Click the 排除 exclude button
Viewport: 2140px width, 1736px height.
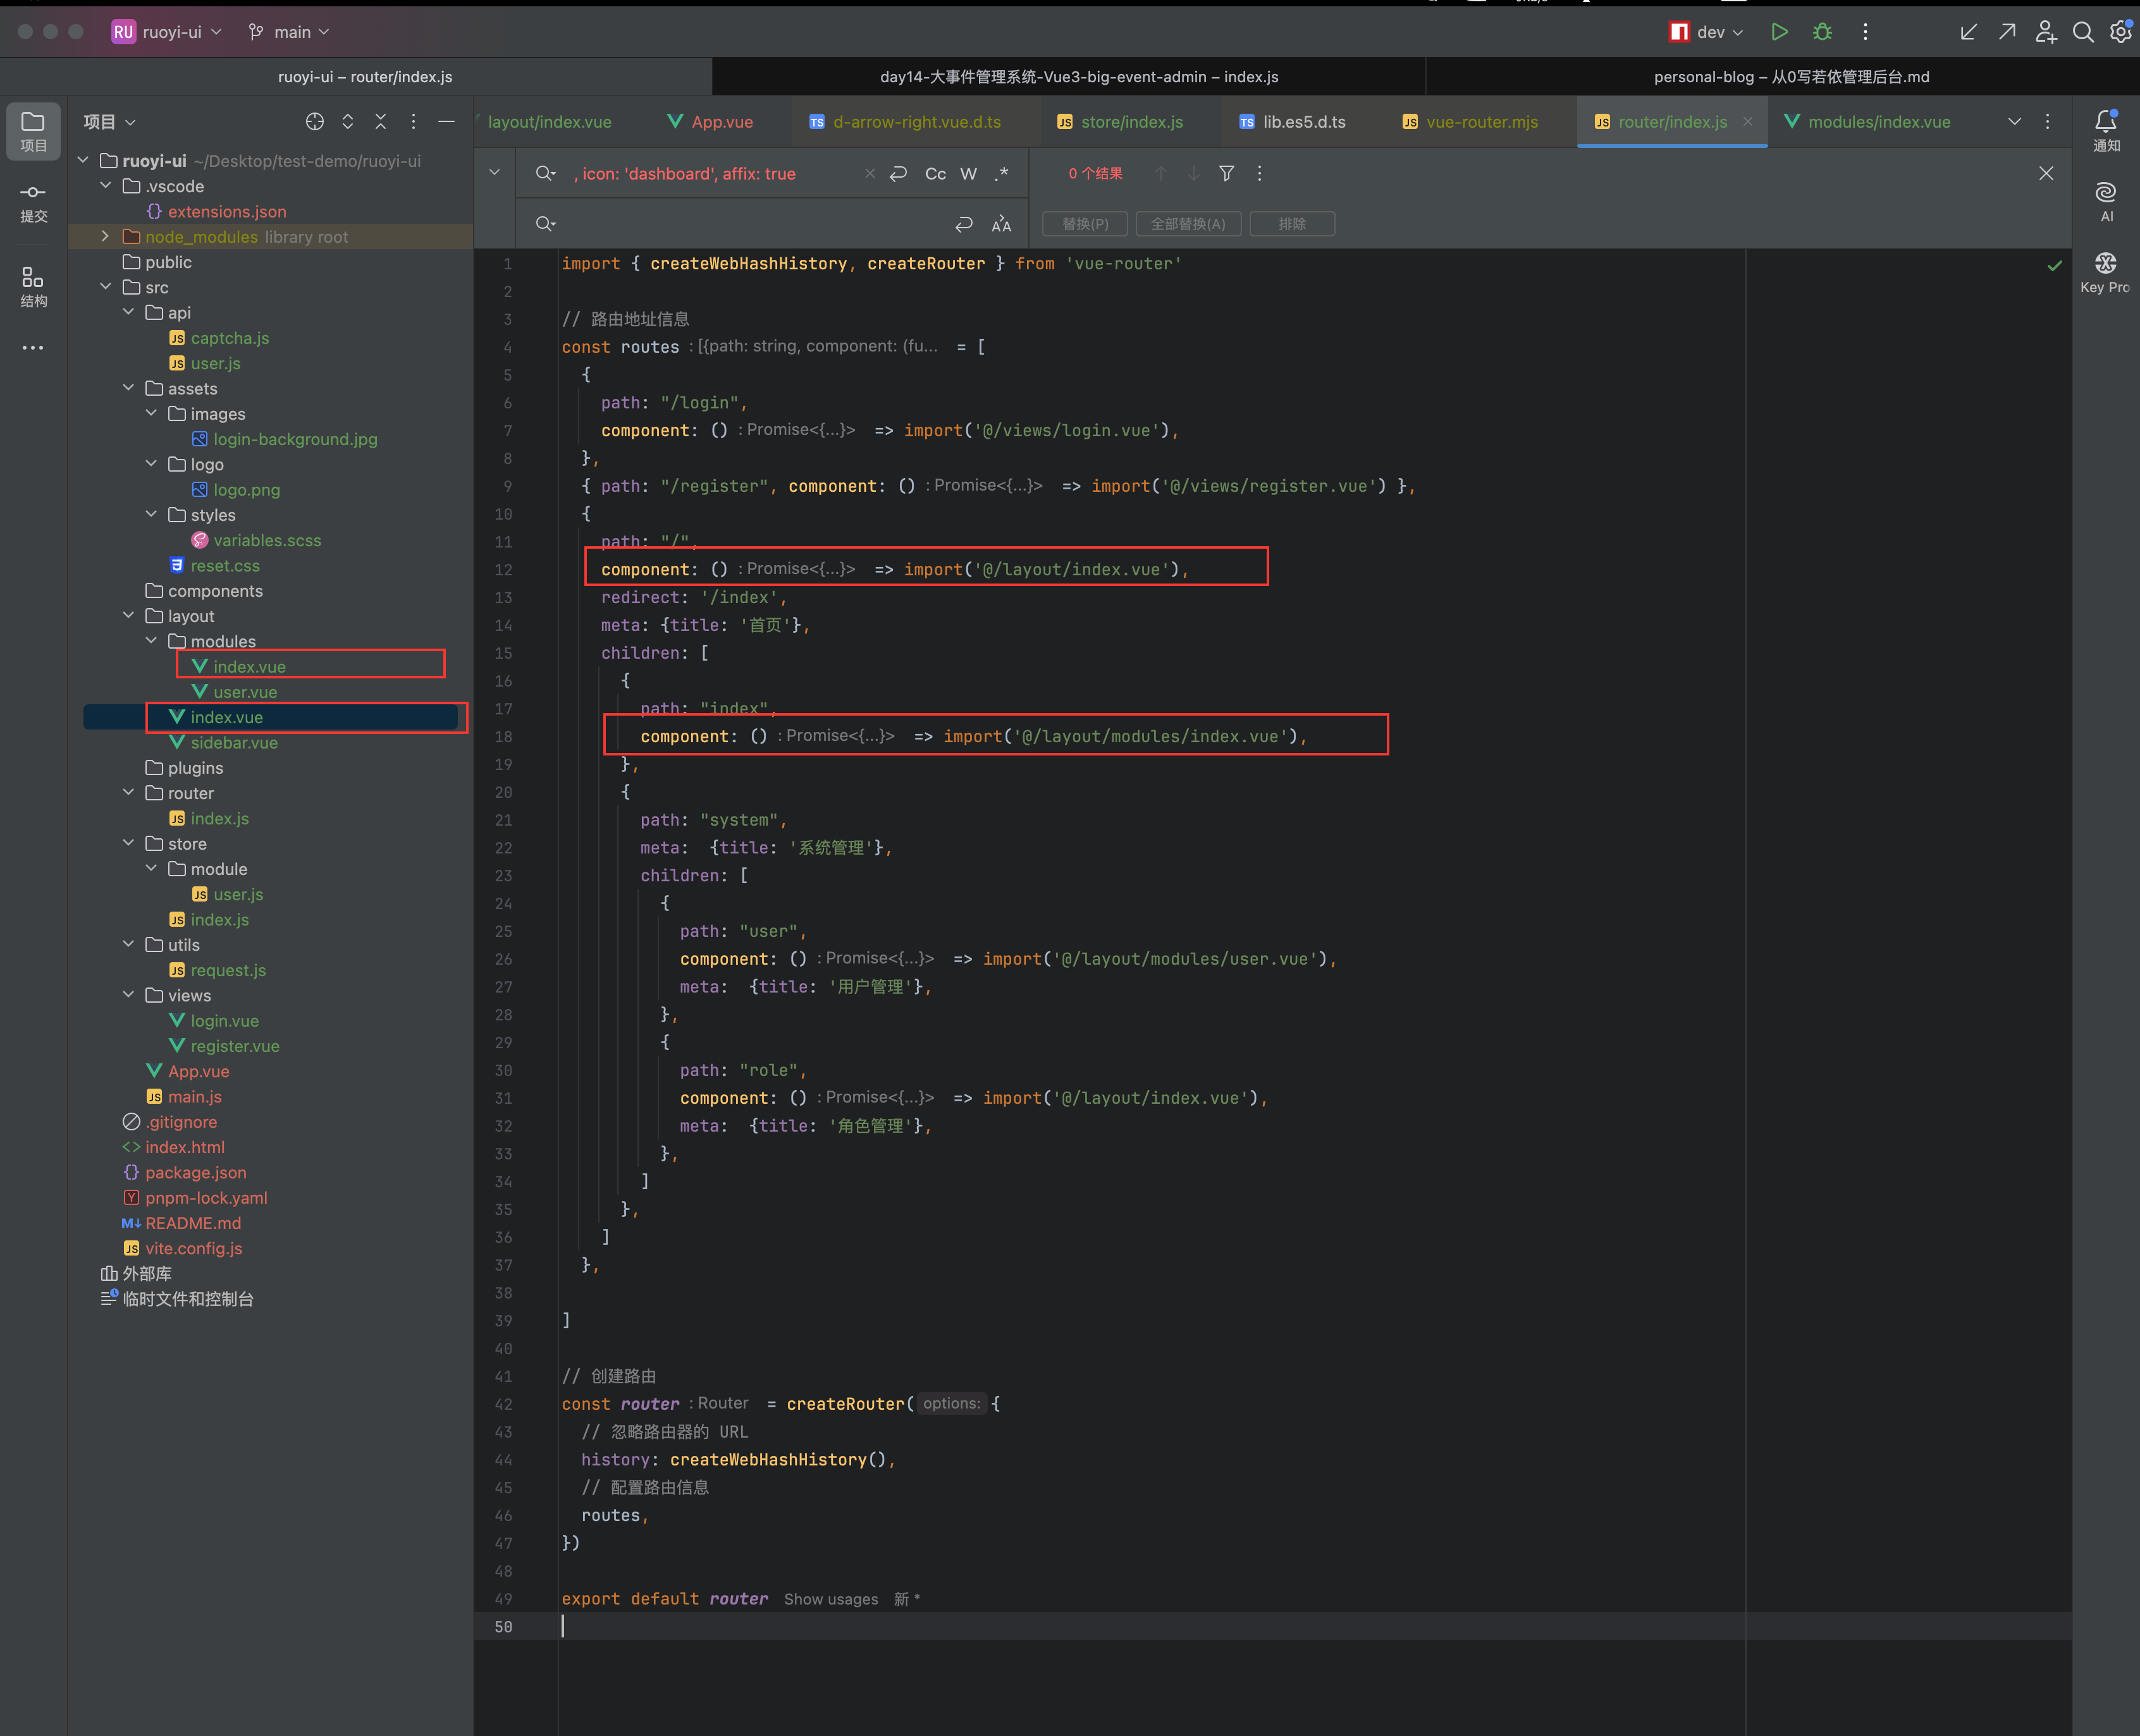coord(1291,224)
